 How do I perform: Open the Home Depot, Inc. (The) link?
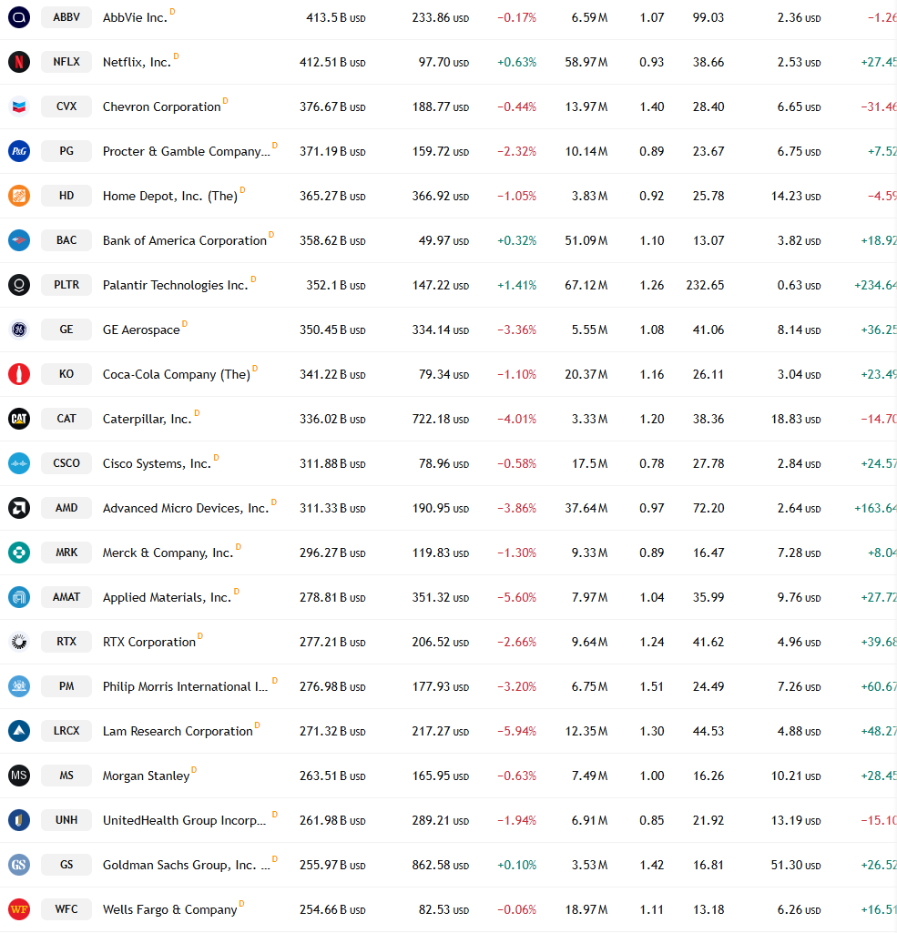170,197
